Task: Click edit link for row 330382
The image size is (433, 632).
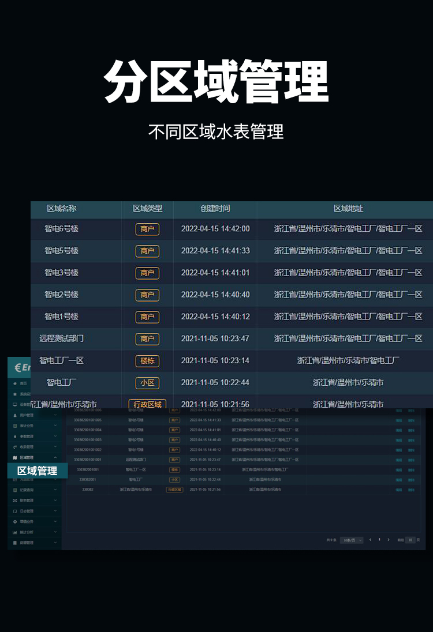Action: [398, 490]
